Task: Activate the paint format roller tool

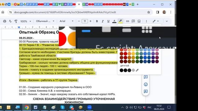Action: pos(16,21)
